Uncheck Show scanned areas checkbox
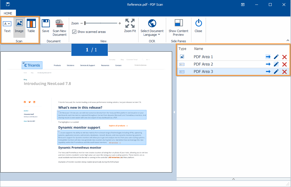This screenshot has width=291, height=187. [x=74, y=32]
